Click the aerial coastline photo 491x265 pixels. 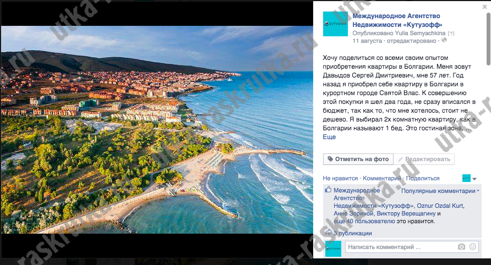coord(157,130)
